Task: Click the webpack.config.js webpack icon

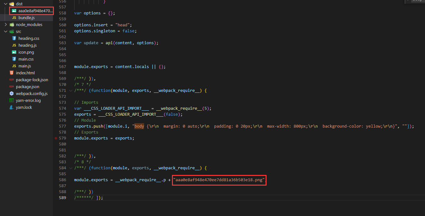Action: click(x=12, y=93)
